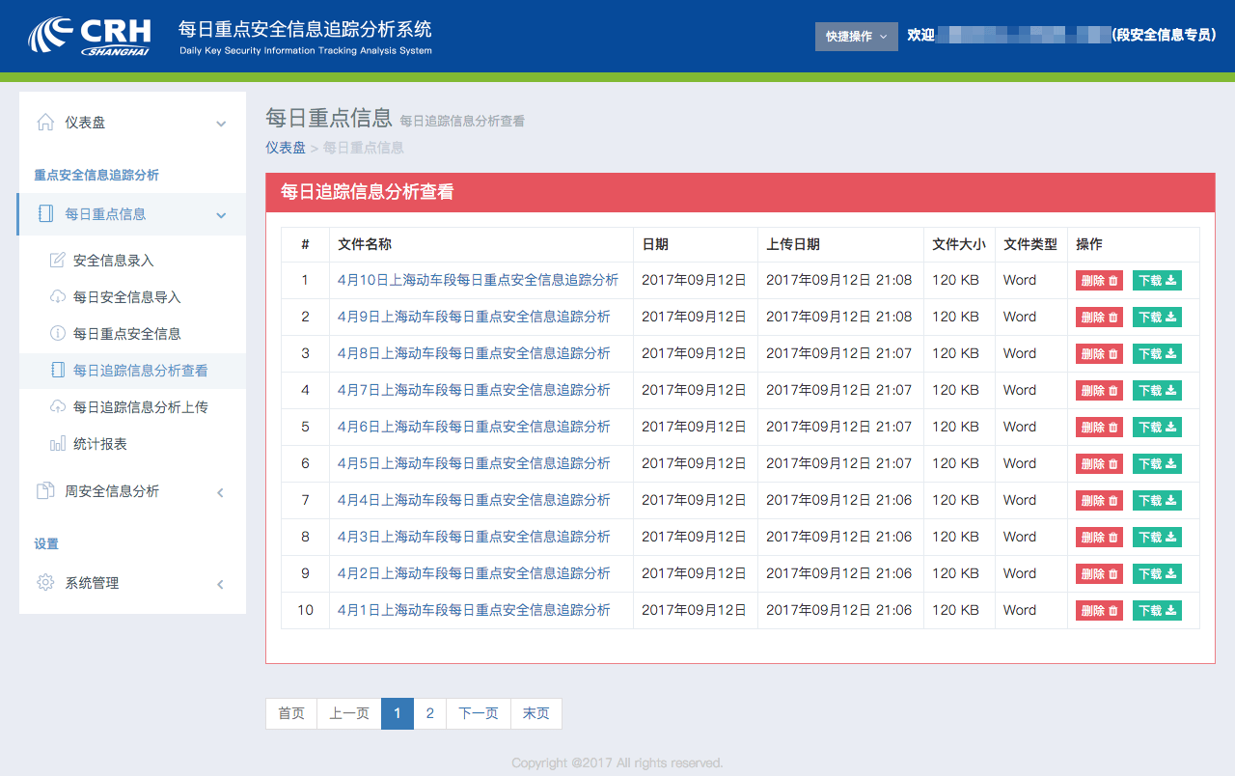
Task: Click the bar chart icon beside 统计报表
Action: [58, 444]
